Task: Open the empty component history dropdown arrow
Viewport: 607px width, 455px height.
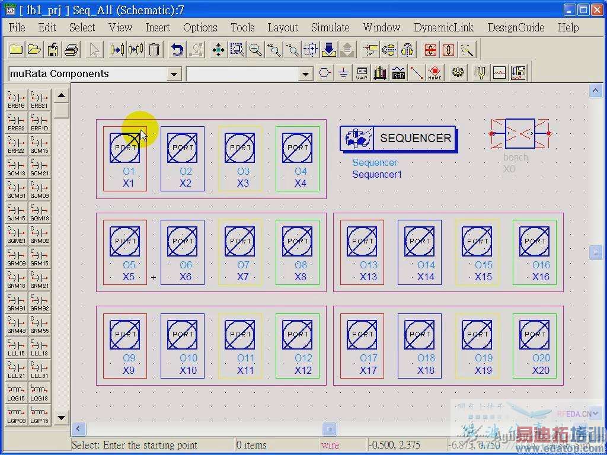Action: point(306,73)
